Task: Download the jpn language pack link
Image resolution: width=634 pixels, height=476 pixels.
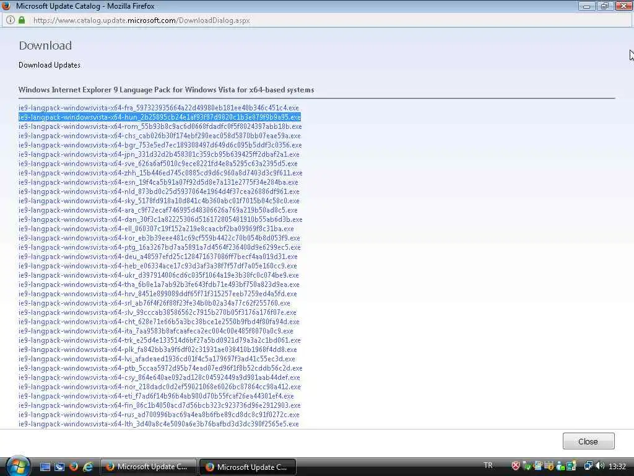Action: pyautogui.click(x=159, y=154)
